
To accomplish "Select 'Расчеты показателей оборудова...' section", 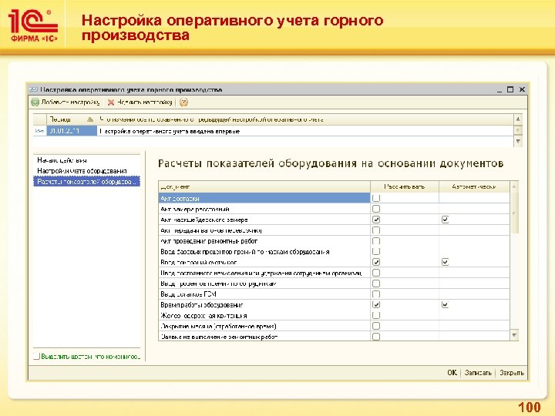I will 86,182.
